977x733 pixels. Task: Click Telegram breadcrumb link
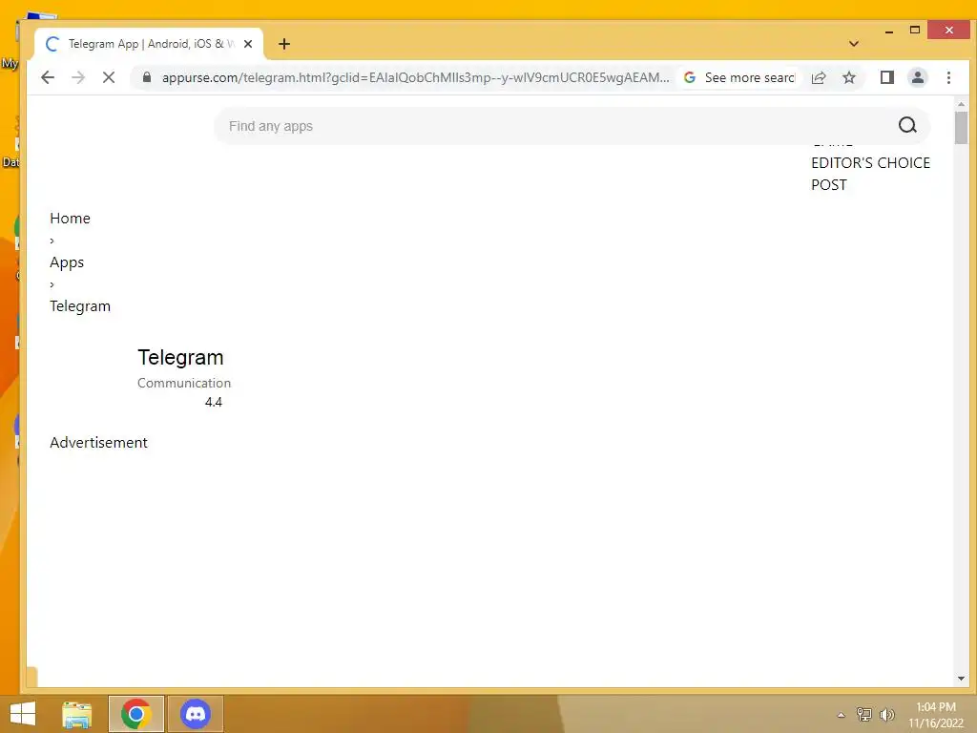click(x=80, y=306)
